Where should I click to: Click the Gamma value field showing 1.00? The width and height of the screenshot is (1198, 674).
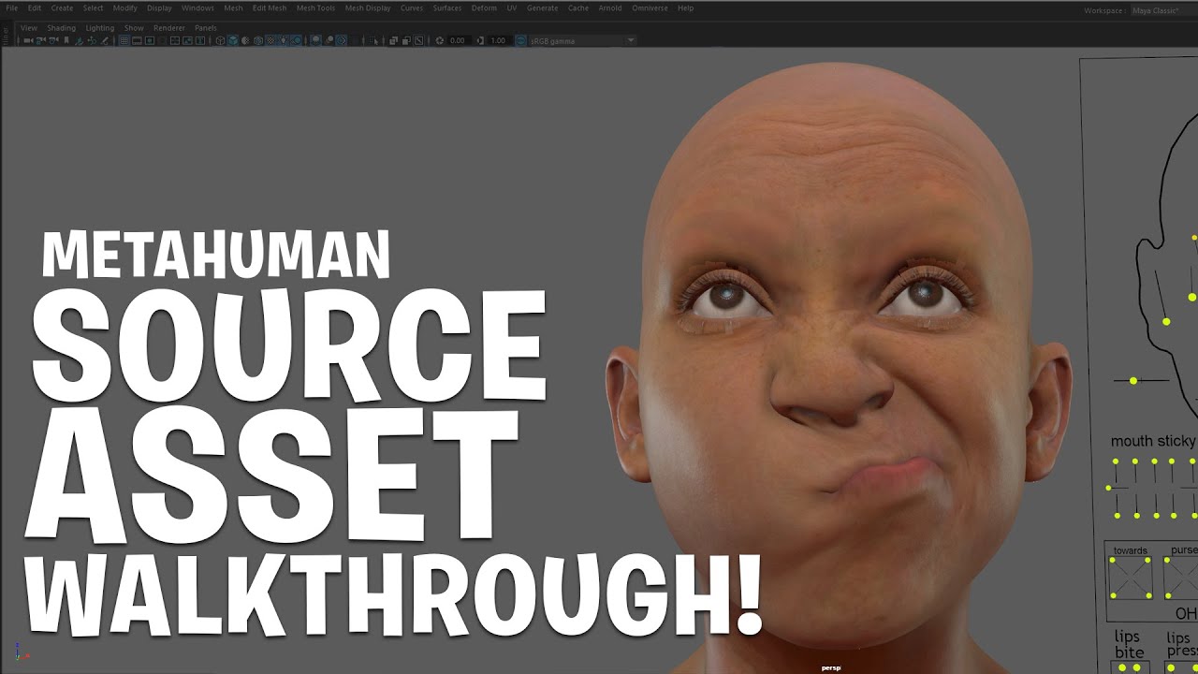click(498, 40)
